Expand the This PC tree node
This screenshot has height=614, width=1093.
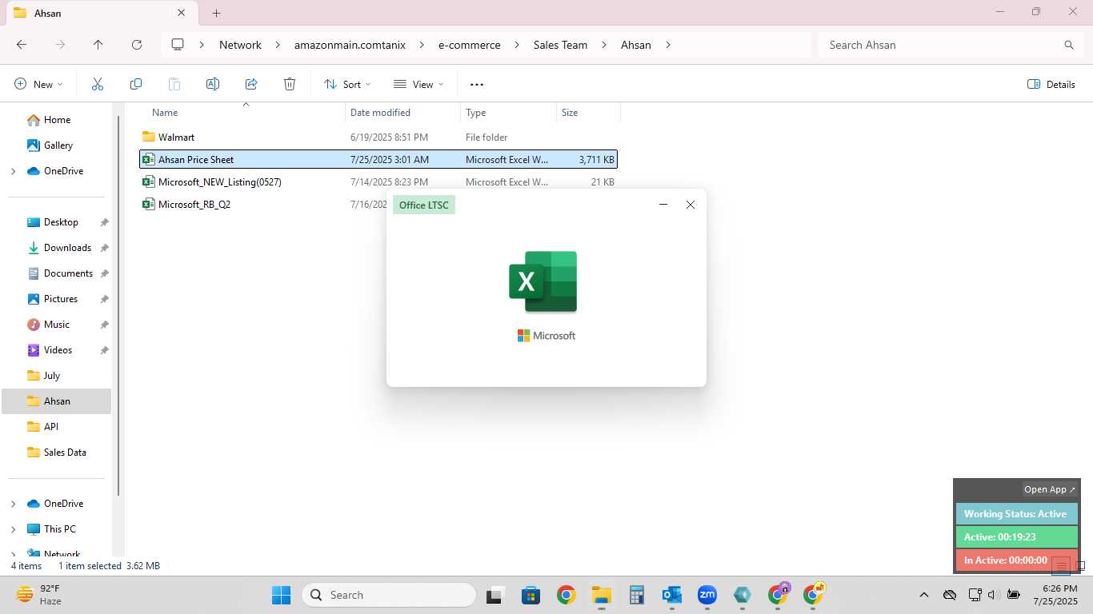tap(13, 529)
